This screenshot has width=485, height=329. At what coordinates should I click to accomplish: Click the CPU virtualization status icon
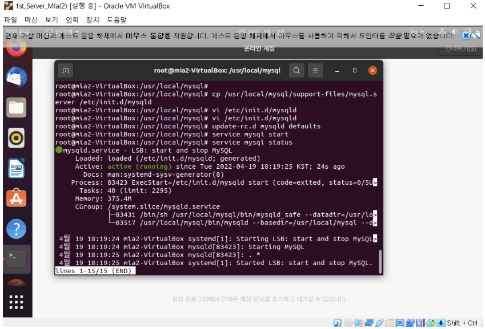[419, 323]
